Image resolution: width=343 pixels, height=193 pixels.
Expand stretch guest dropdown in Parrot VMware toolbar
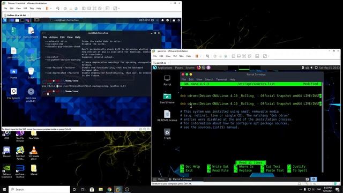tap(269, 56)
